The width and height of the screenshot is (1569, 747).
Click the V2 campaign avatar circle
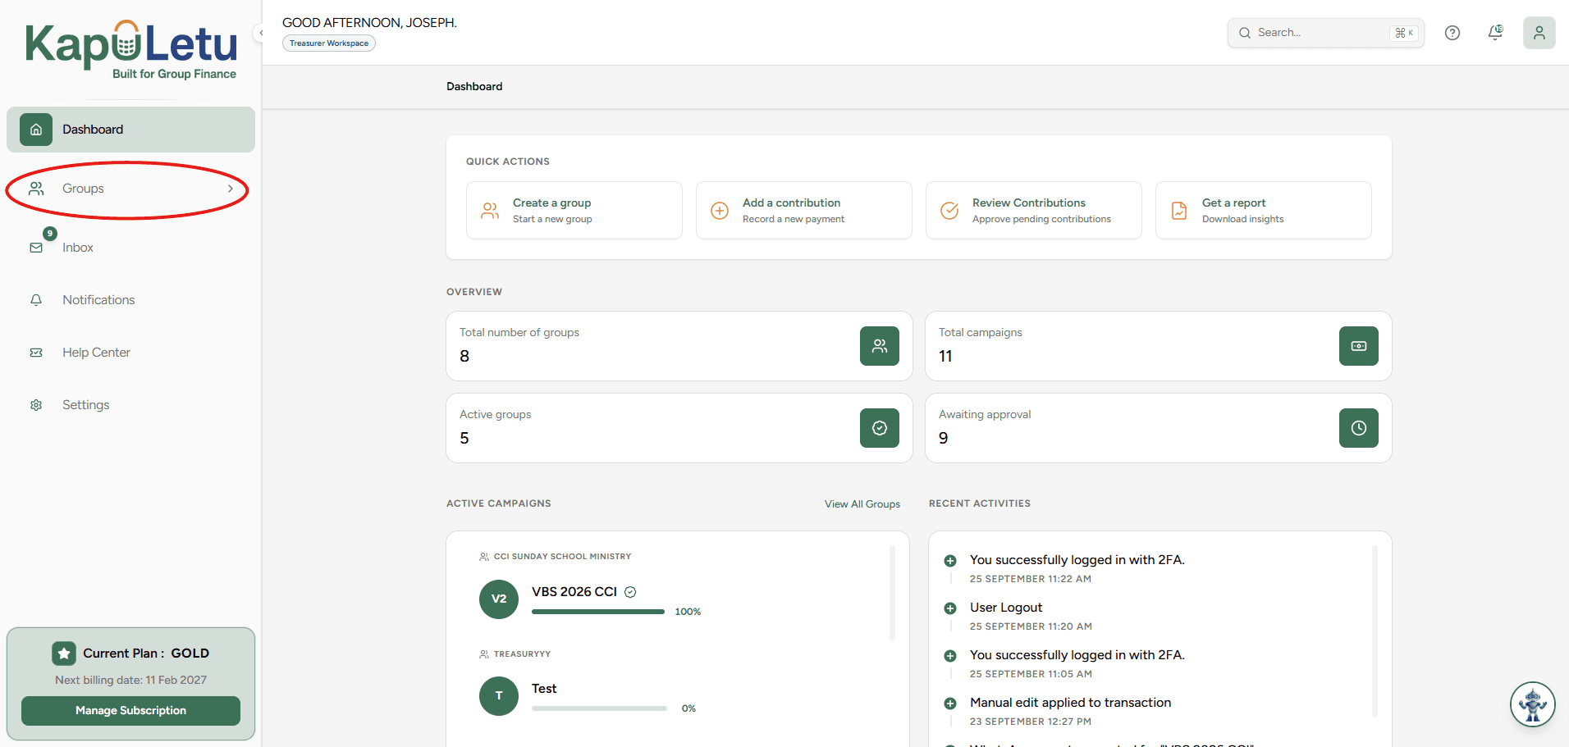[499, 599]
